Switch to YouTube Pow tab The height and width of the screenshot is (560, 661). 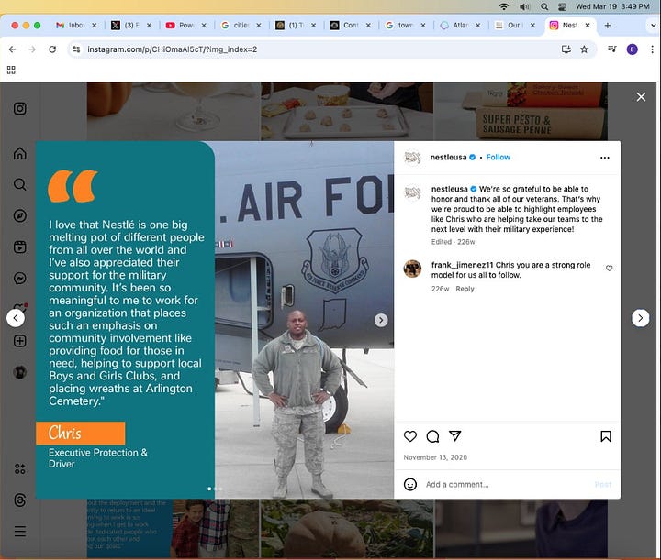(x=185, y=26)
